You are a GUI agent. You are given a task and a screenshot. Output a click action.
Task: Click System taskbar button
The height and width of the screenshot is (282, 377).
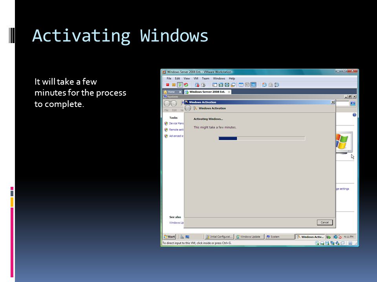coord(280,237)
